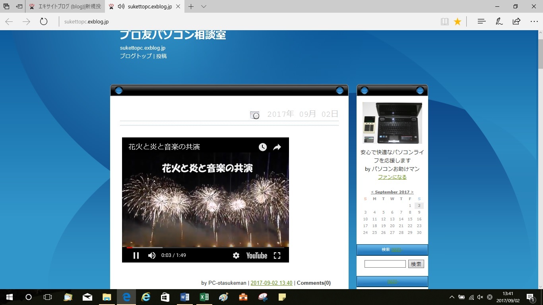Viewport: 543px width, 305px height.
Task: Click the page vertical scrollbar thumb
Action: [x=540, y=54]
